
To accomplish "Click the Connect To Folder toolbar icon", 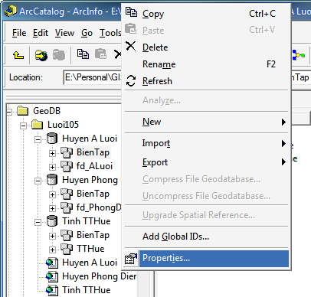I will 41,55.
